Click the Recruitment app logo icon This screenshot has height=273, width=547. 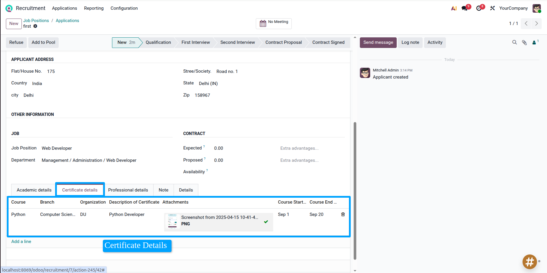tap(9, 8)
